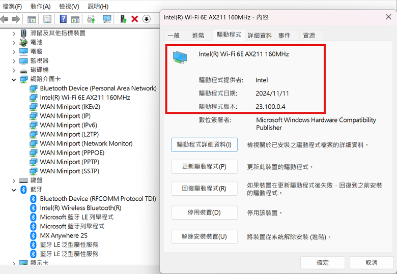Select Microsoft 藍牙列舉程式 device
This screenshot has width=397, height=274.
click(72, 226)
